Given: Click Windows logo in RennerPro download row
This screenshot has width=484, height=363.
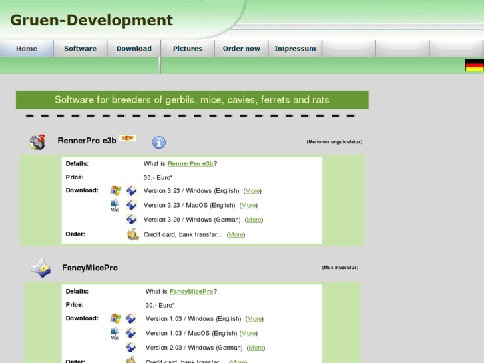Looking at the screenshot, I should point(115,190).
